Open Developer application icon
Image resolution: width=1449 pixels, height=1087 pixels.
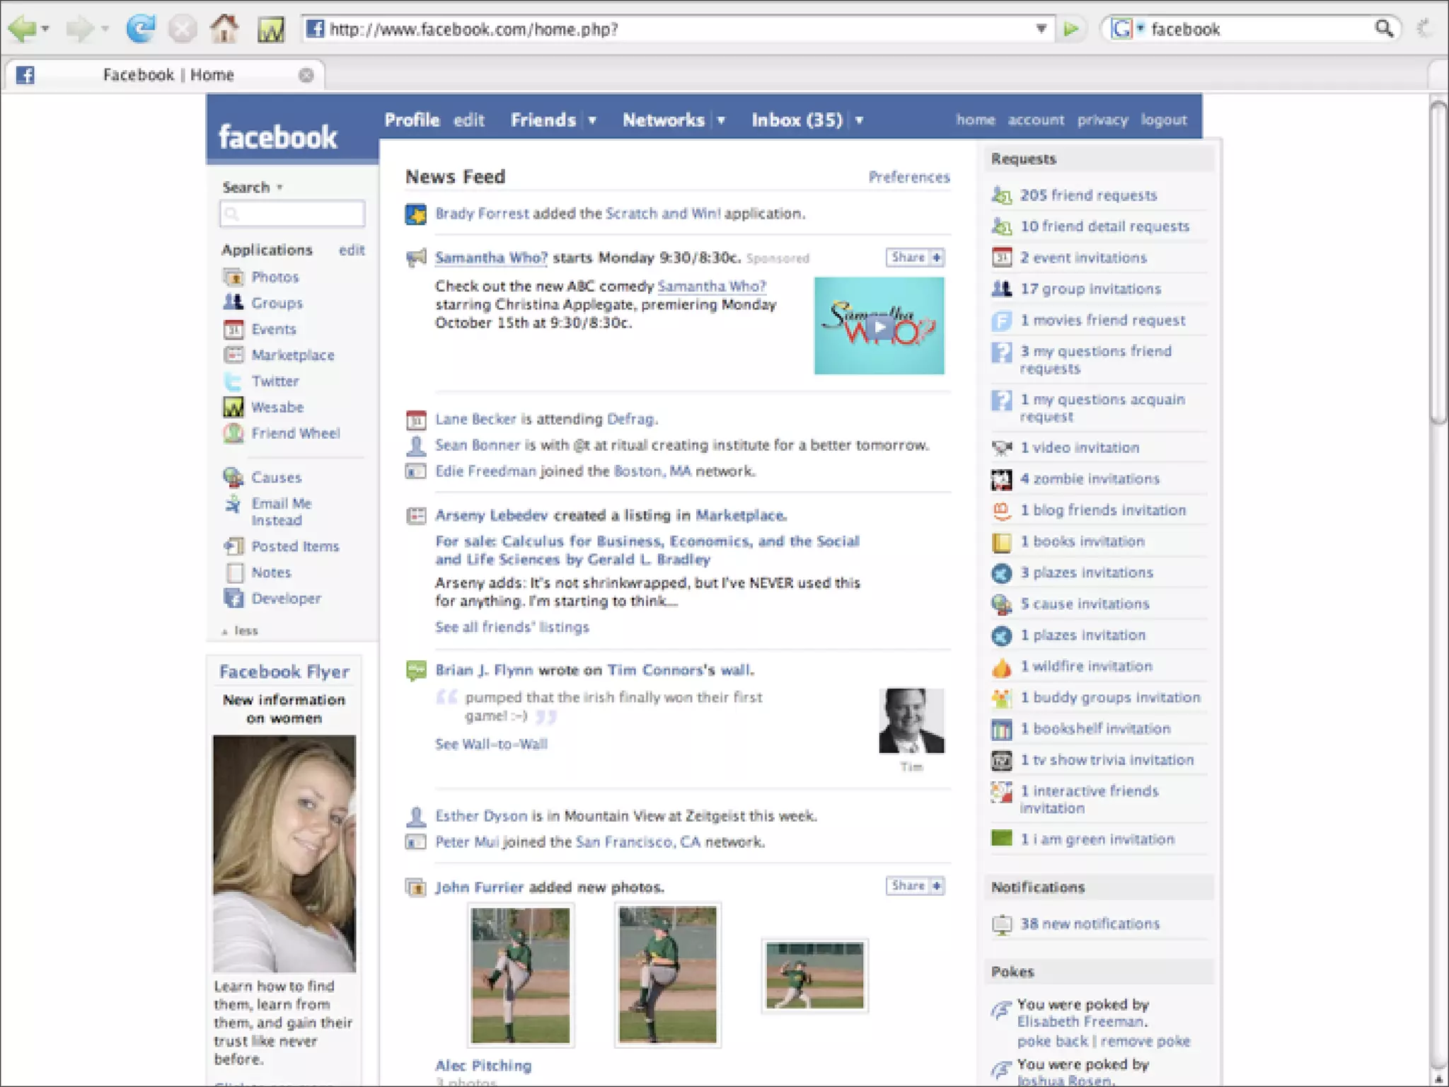coord(233,599)
